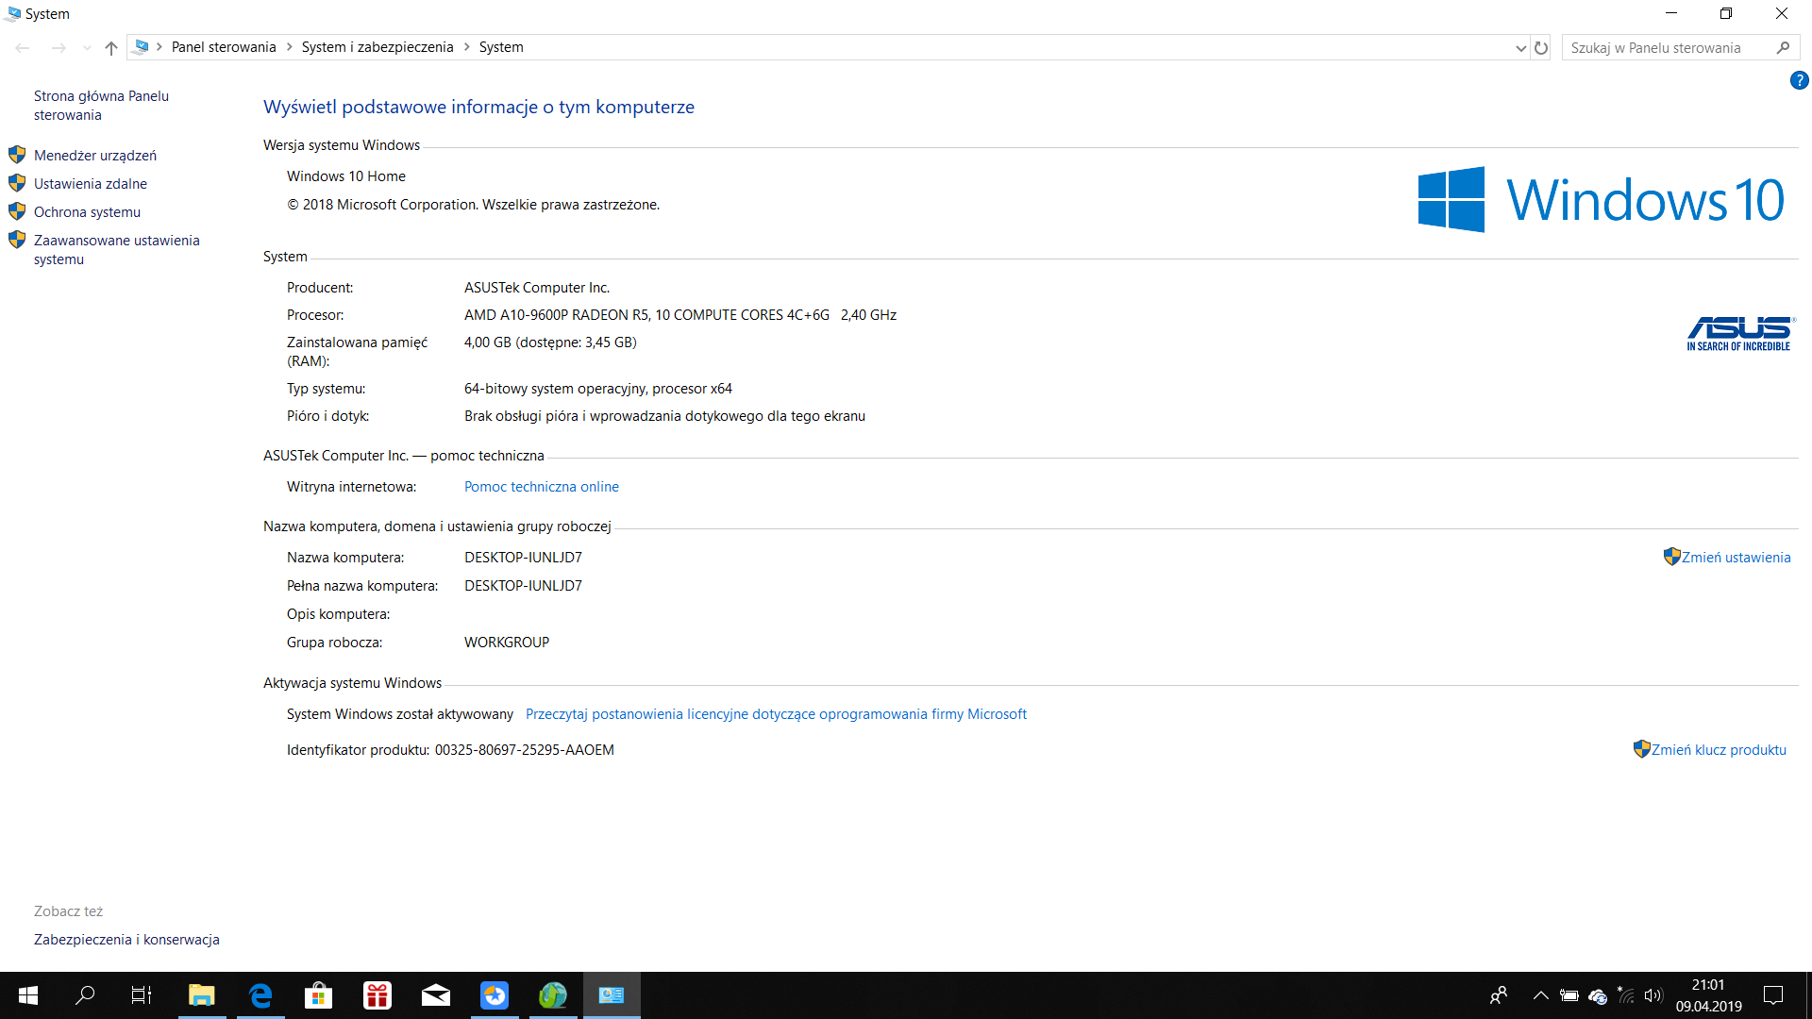The width and height of the screenshot is (1812, 1019).
Task: Click the System control panel taskbar button
Action: [x=612, y=995]
